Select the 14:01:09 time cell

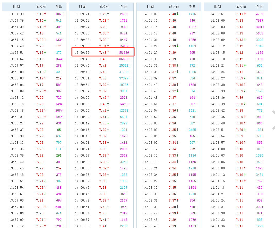(x=150, y=14)
